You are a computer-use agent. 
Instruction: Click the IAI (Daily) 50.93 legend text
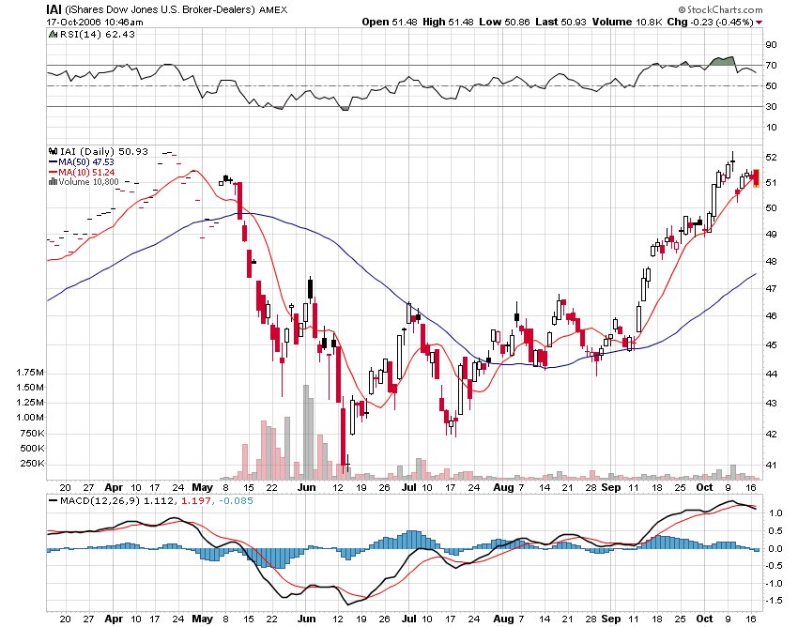[x=104, y=151]
